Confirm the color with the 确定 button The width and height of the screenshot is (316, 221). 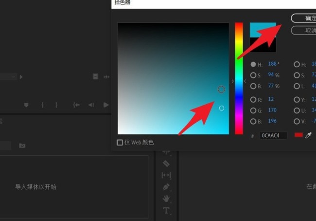303,18
